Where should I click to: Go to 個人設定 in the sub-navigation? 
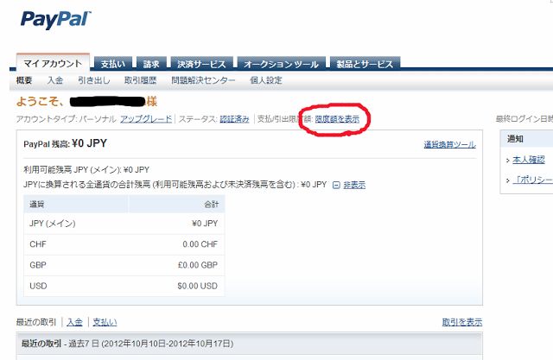pos(266,80)
